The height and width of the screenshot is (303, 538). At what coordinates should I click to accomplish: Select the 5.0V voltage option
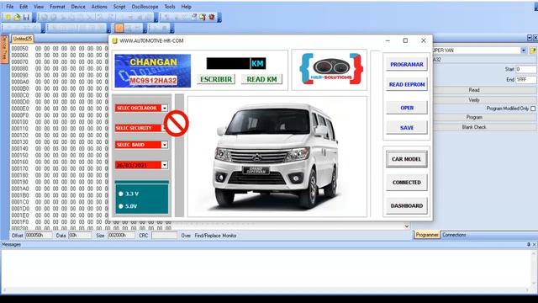click(121, 206)
